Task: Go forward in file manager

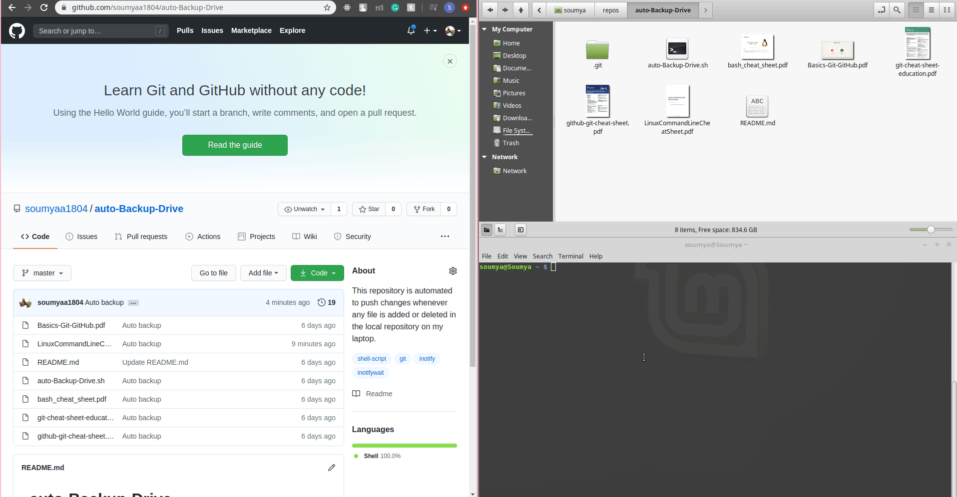Action: 505,10
